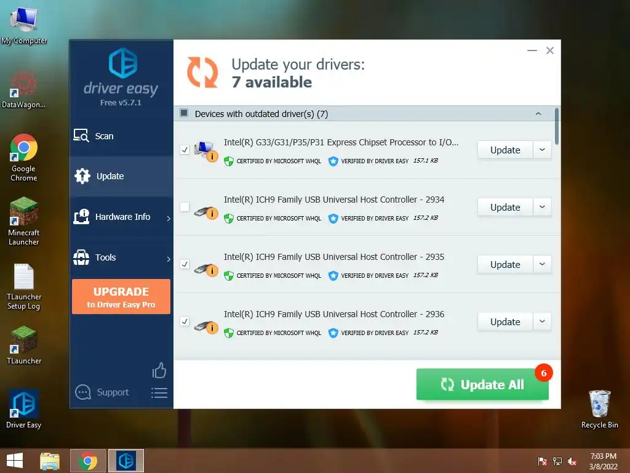Click Update for USB controller 2935
Screen dimensions: 630x473
[x=505, y=264]
